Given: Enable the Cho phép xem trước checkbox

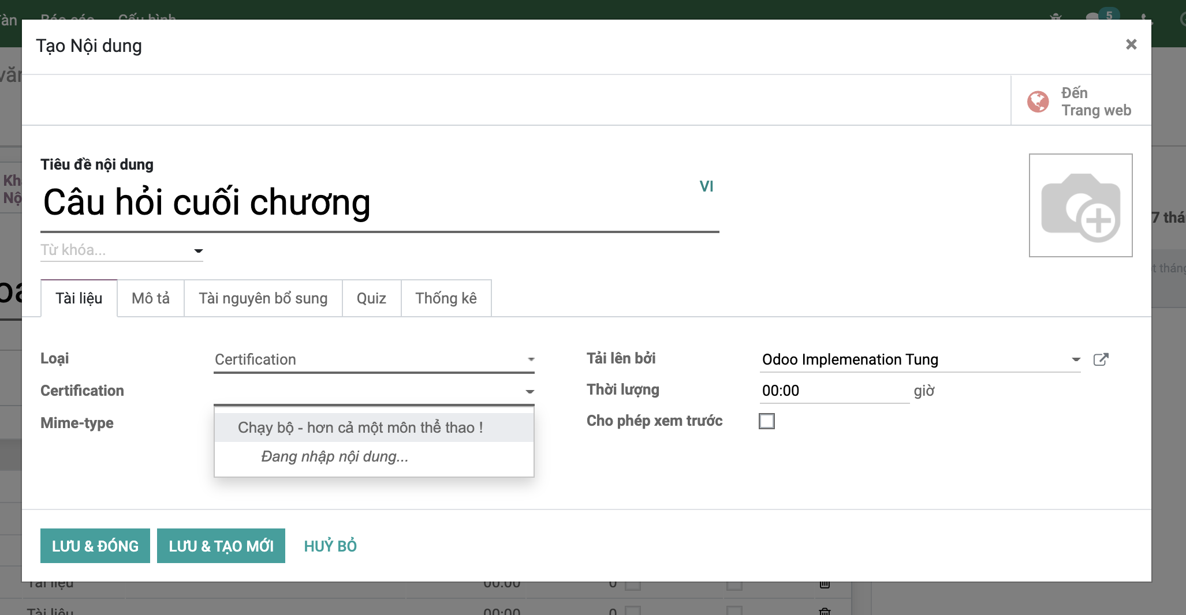Looking at the screenshot, I should 766,421.
